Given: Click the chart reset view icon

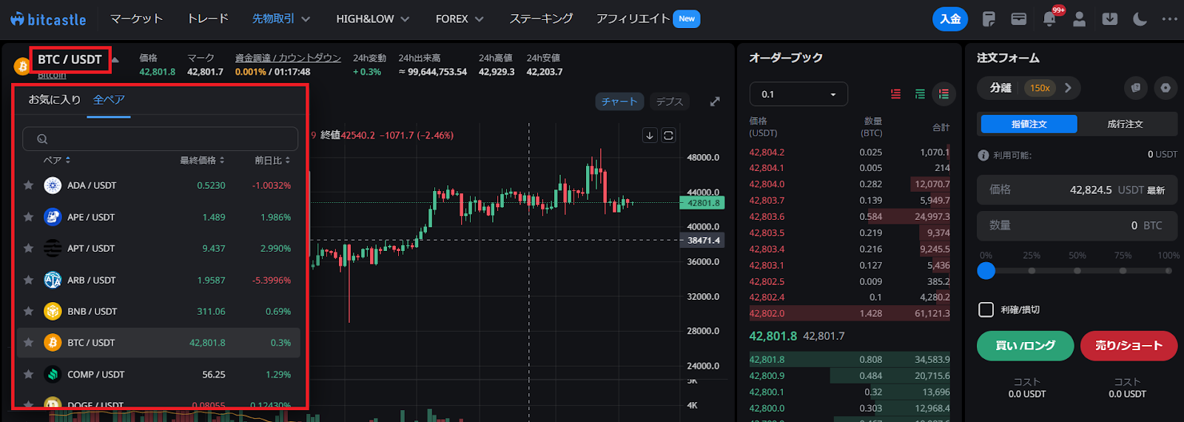Looking at the screenshot, I should coord(668,135).
